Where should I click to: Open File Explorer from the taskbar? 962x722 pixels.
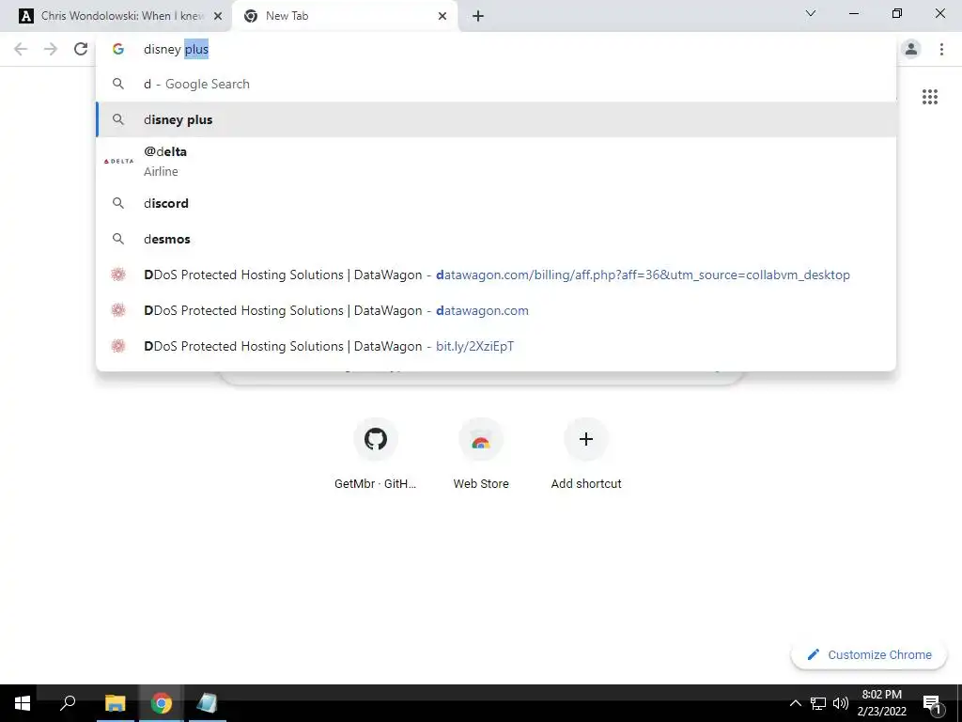115,703
